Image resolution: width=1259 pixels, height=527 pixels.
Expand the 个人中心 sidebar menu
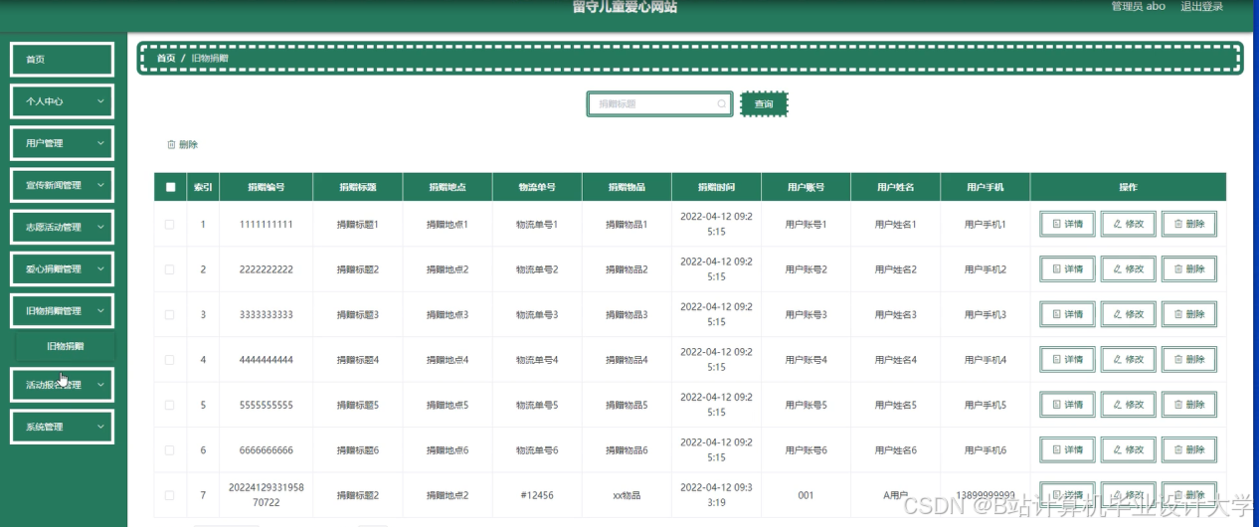click(62, 101)
